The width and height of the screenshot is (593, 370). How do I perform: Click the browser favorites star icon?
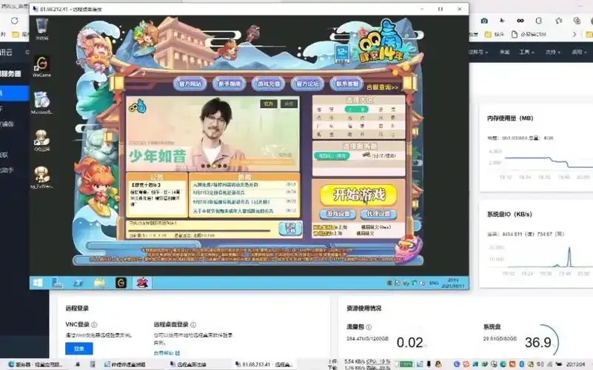click(559, 21)
